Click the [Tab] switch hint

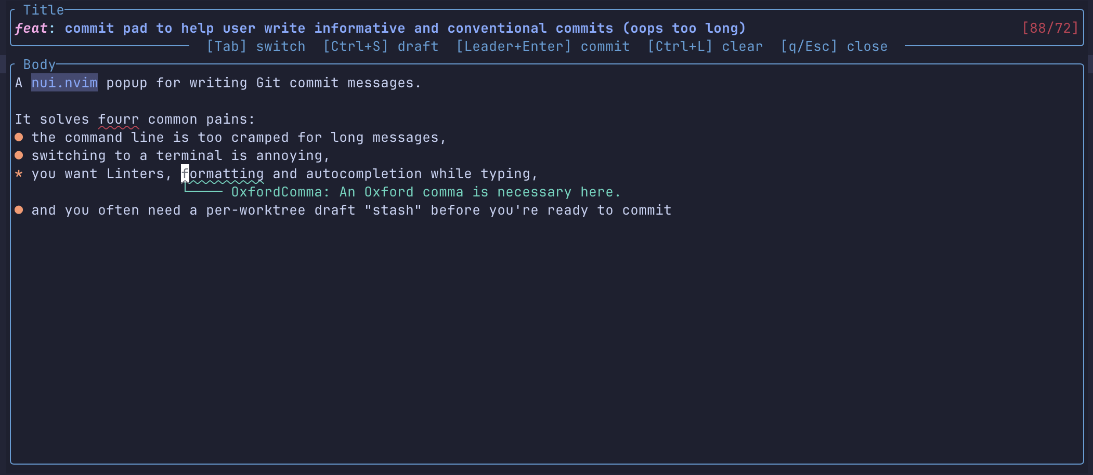tap(256, 46)
